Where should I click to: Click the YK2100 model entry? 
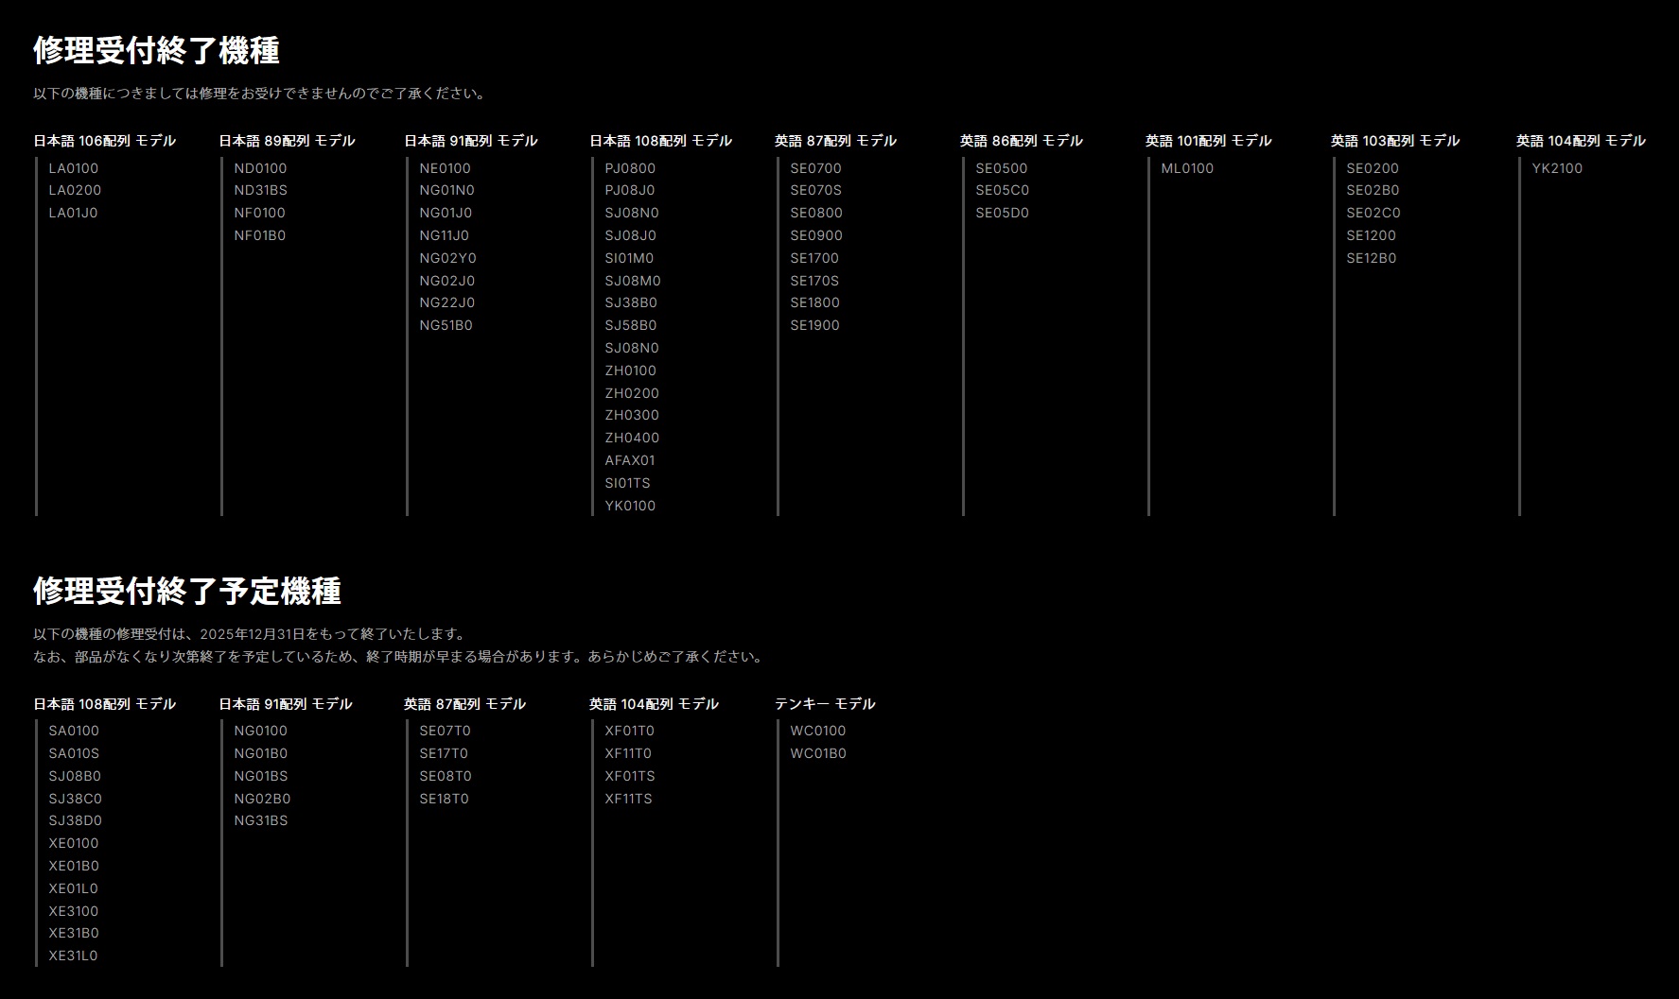(1557, 168)
